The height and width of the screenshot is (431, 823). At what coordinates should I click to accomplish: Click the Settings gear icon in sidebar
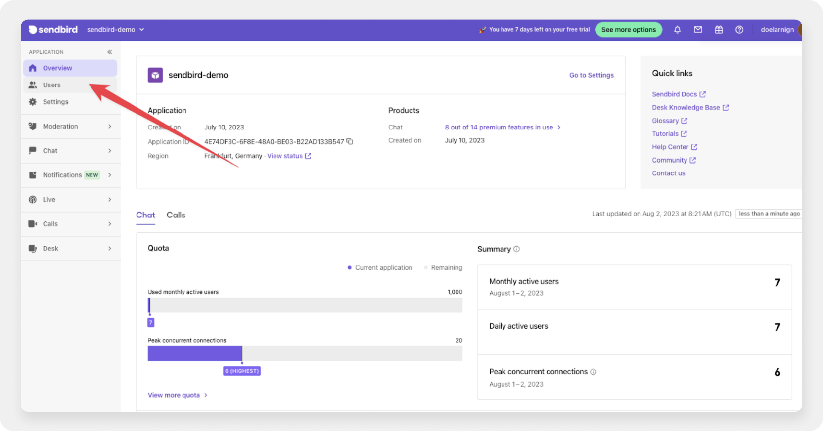33,102
